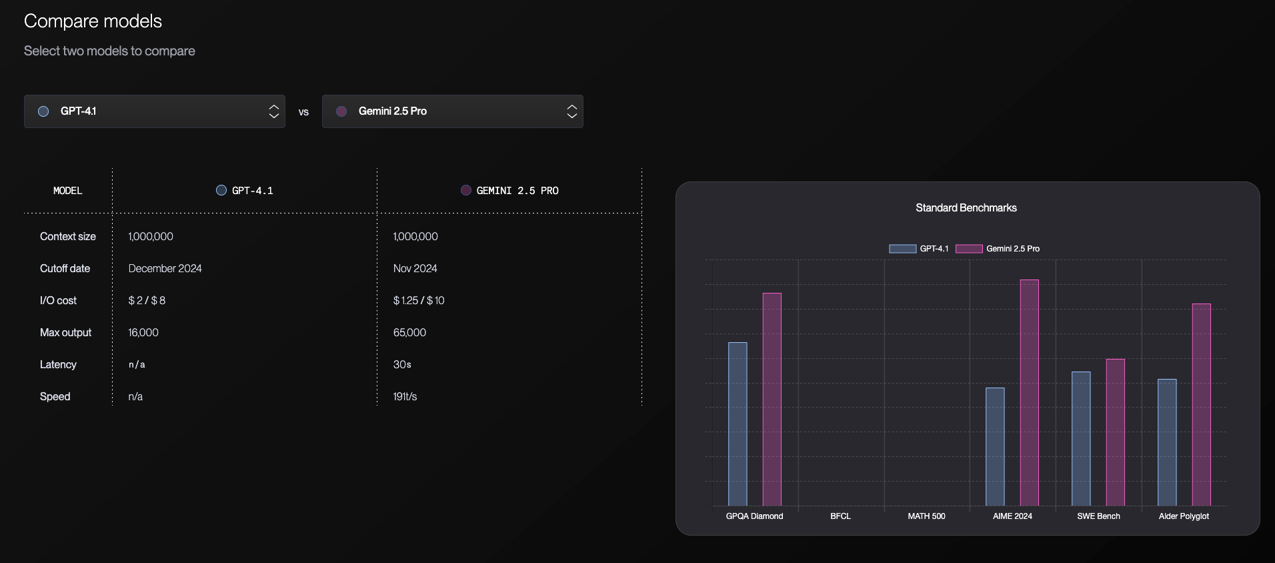
Task: Click the GPT-4.1 bar for Aider Polyglot
Action: pos(1167,442)
